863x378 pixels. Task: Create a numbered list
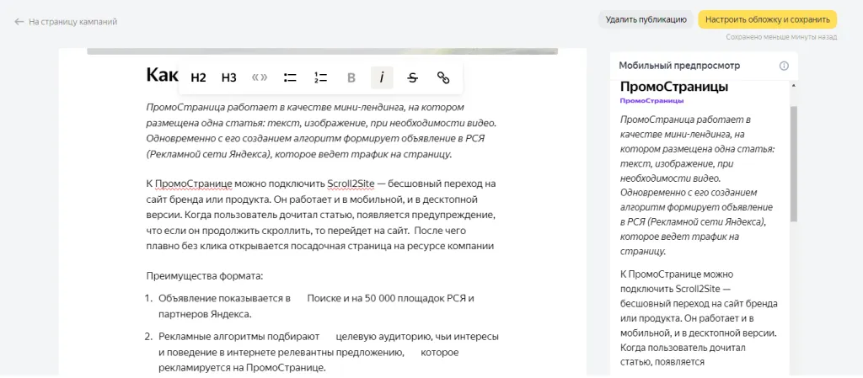coord(321,77)
